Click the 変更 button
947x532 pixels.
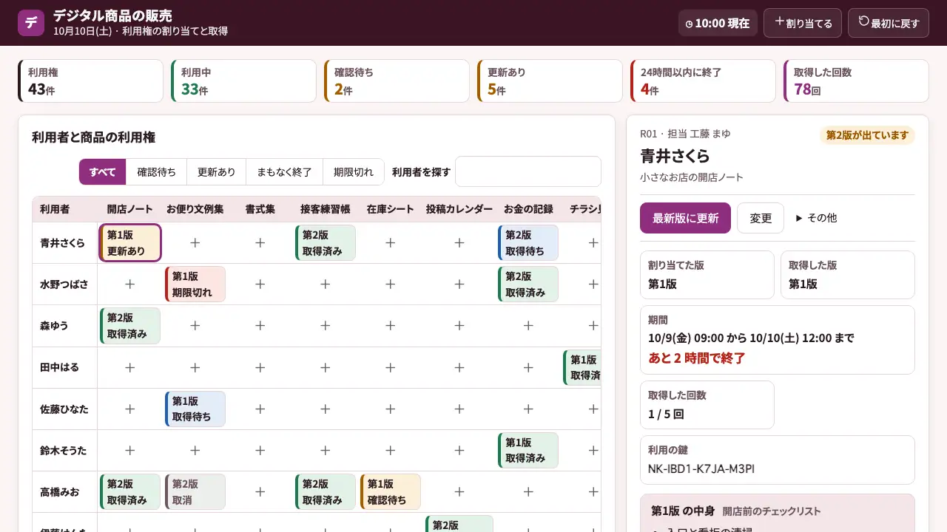click(761, 218)
